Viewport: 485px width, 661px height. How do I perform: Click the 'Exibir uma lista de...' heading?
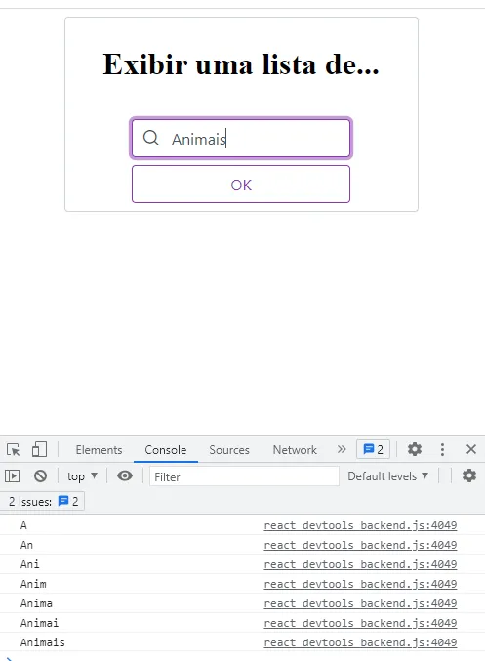pos(241,64)
